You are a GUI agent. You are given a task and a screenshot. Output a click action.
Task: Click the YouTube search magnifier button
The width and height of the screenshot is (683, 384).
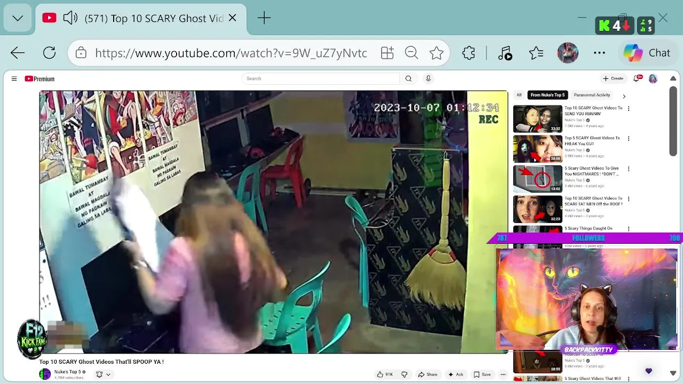(408, 79)
